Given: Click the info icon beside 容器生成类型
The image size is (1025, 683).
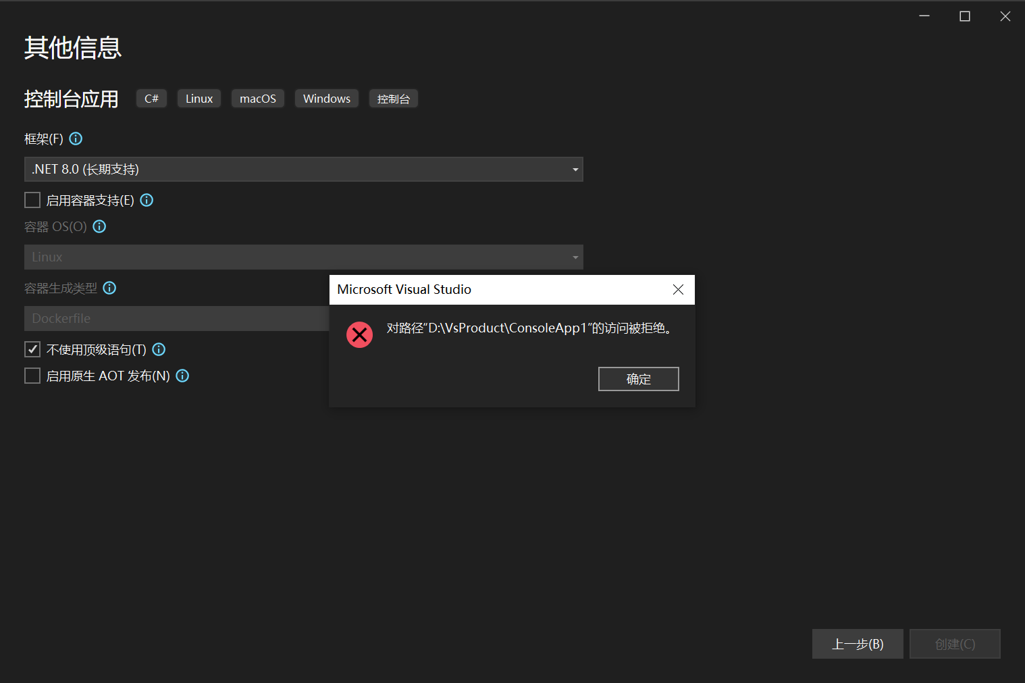Looking at the screenshot, I should (x=109, y=288).
